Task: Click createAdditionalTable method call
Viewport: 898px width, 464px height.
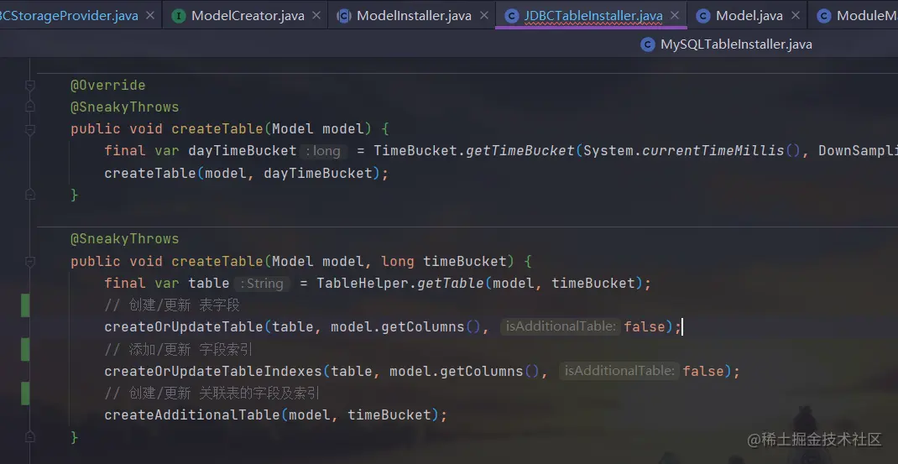Action: [192, 414]
